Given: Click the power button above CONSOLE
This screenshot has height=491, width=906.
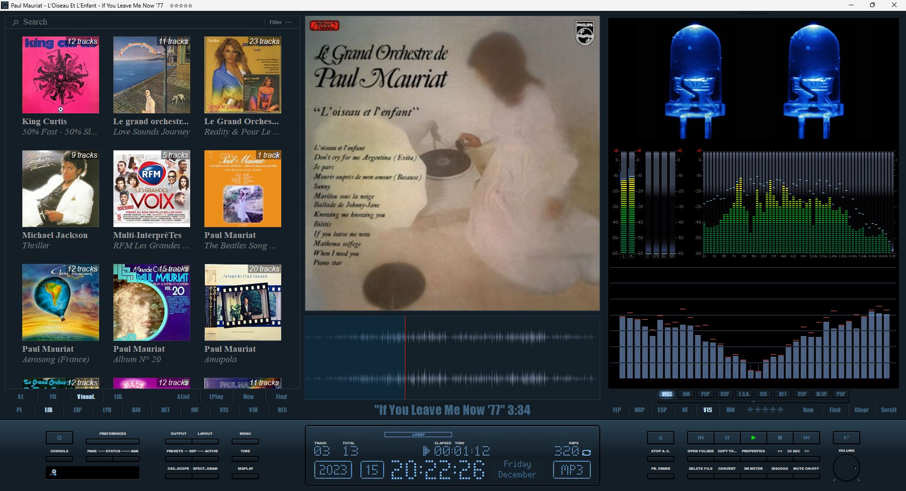Looking at the screenshot, I should click(x=59, y=438).
